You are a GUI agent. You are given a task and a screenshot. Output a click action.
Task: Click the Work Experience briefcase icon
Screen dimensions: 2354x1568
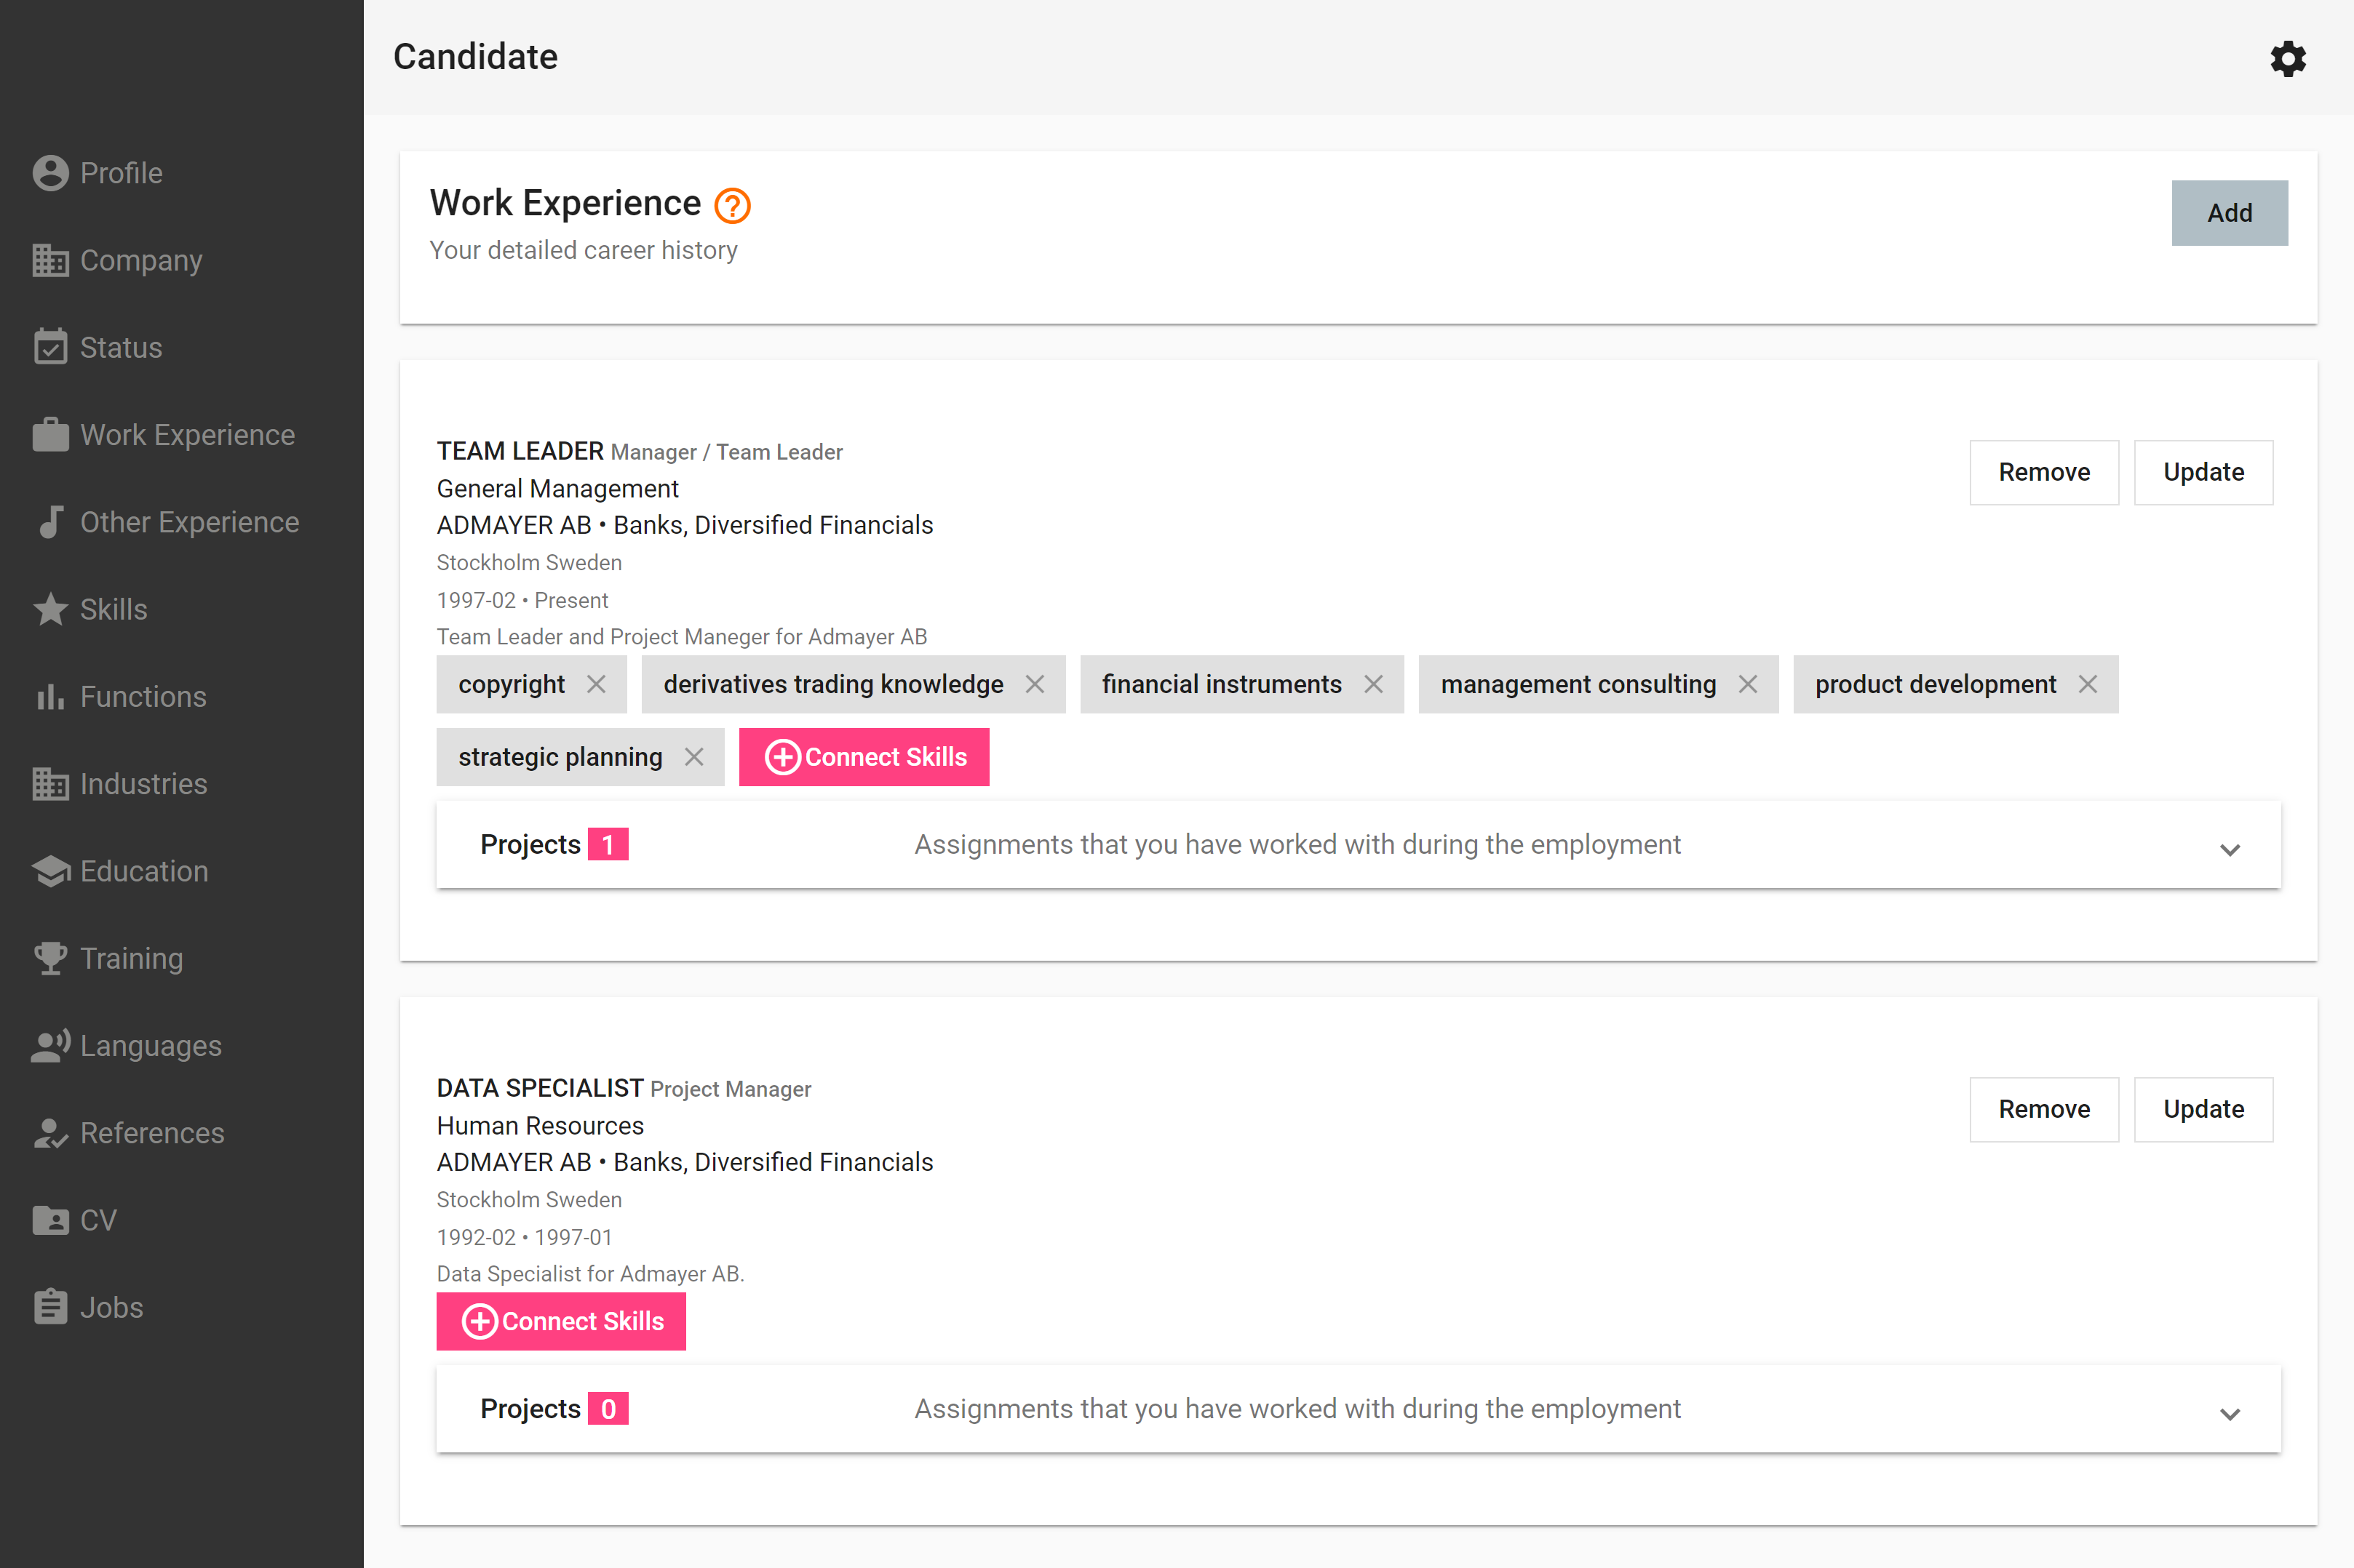(50, 435)
